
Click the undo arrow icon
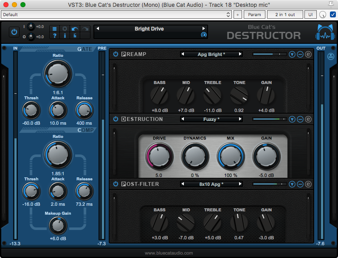[x=75, y=28]
